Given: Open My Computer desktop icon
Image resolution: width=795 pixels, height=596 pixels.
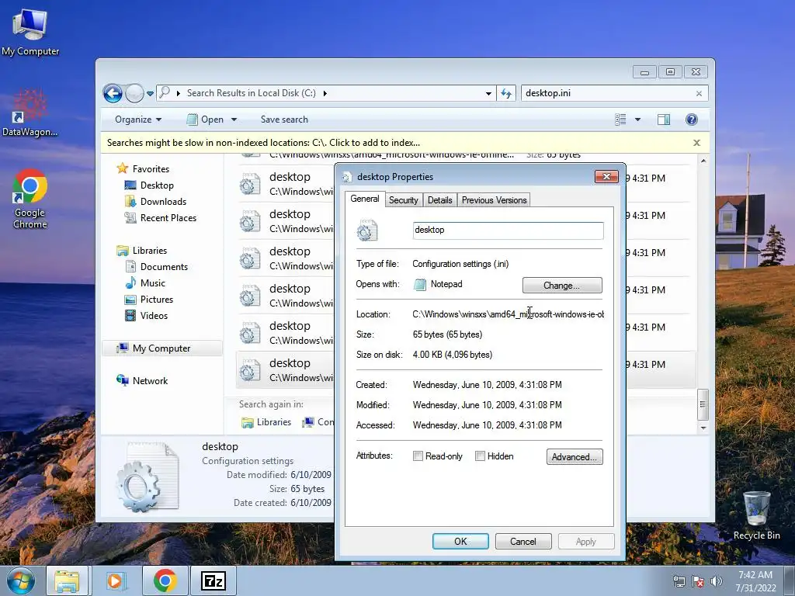Looking at the screenshot, I should pyautogui.click(x=30, y=33).
